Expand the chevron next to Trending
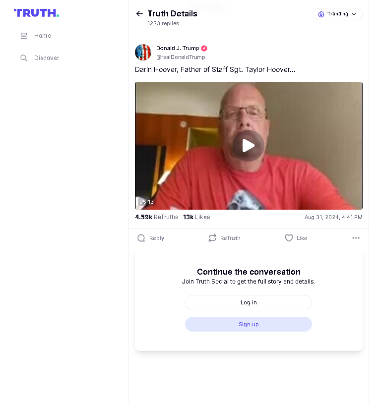The width and height of the screenshot is (377, 403). point(354,14)
